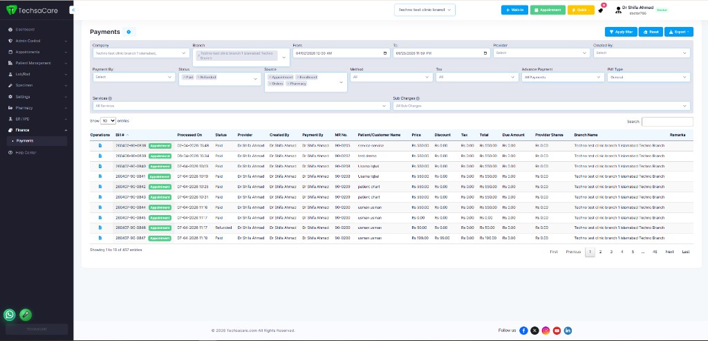Expand Patient Management in the sidebar
The image size is (708, 341).
[x=37, y=63]
